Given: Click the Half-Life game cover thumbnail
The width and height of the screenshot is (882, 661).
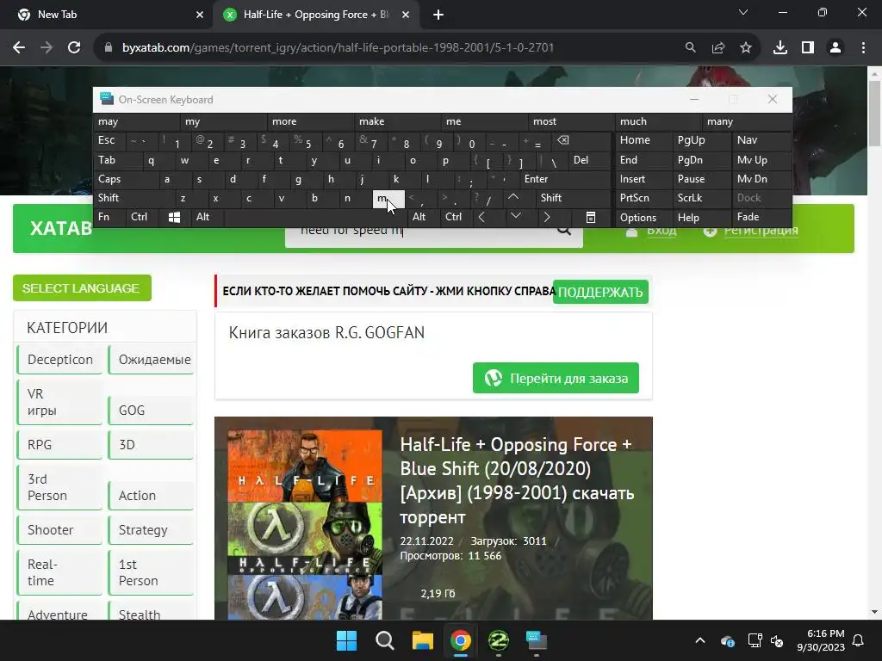Looking at the screenshot, I should click(x=305, y=525).
